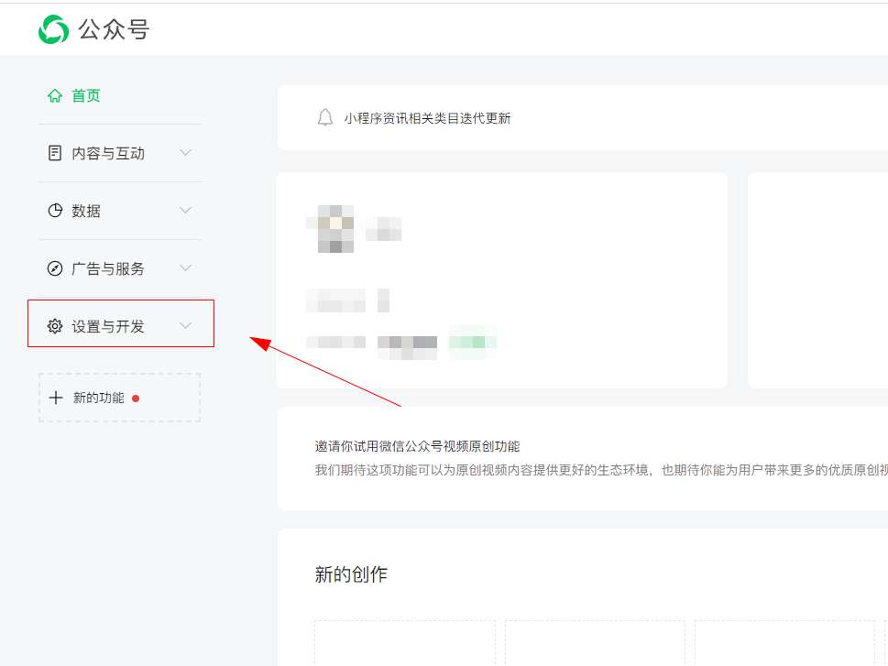Expand the 设置与开发 chevron
The height and width of the screenshot is (666, 888).
click(185, 325)
